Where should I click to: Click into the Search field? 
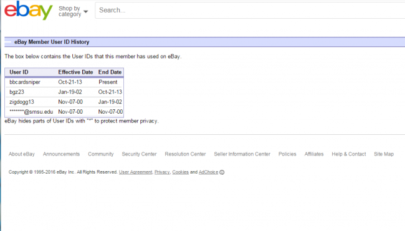(250, 11)
